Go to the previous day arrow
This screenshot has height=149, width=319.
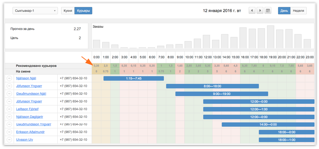[252, 11]
